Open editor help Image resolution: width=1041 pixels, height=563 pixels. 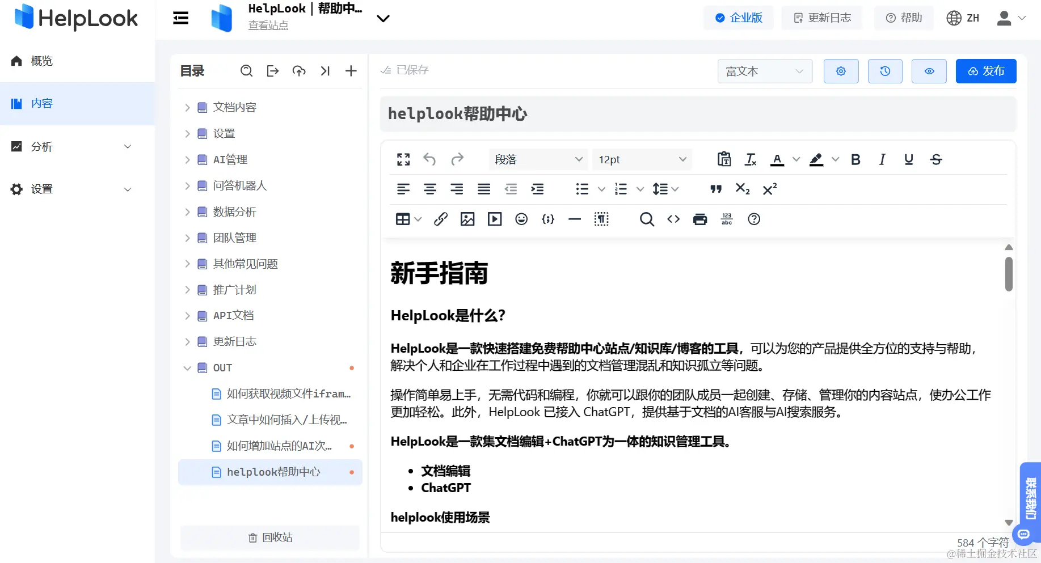[754, 219]
